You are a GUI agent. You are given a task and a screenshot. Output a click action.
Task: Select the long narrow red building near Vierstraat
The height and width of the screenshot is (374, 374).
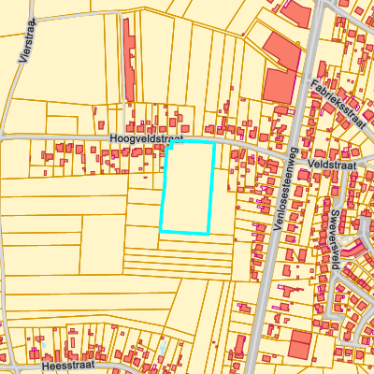coord(129,60)
